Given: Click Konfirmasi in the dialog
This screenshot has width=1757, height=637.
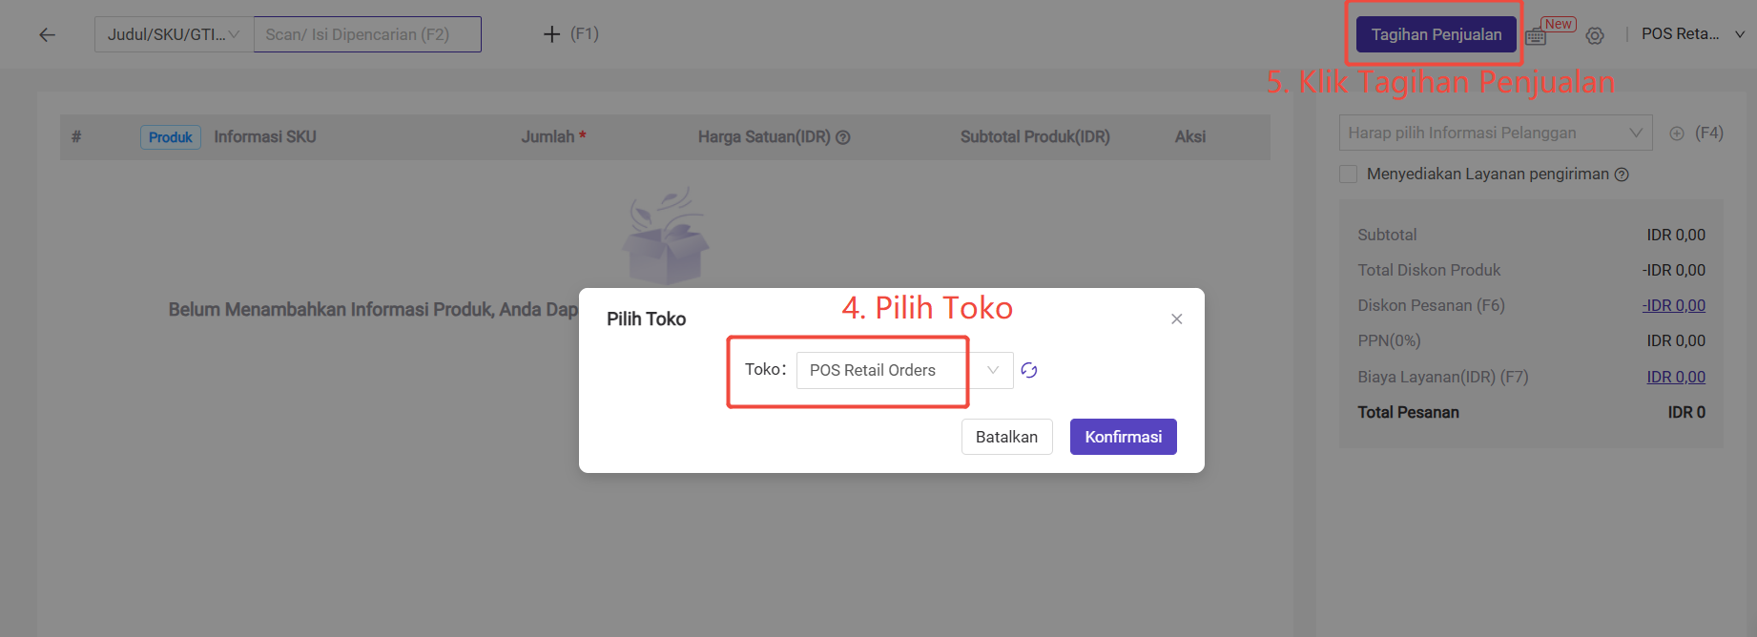Looking at the screenshot, I should [x=1124, y=437].
